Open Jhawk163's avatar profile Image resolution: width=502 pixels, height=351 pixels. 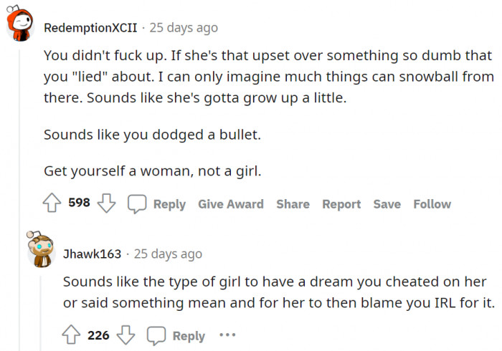click(x=42, y=250)
